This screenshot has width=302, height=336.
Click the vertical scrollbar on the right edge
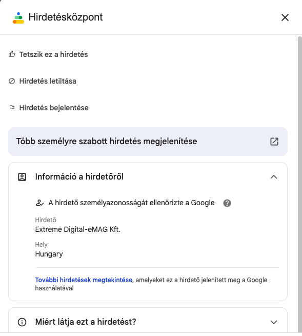tap(299, 184)
